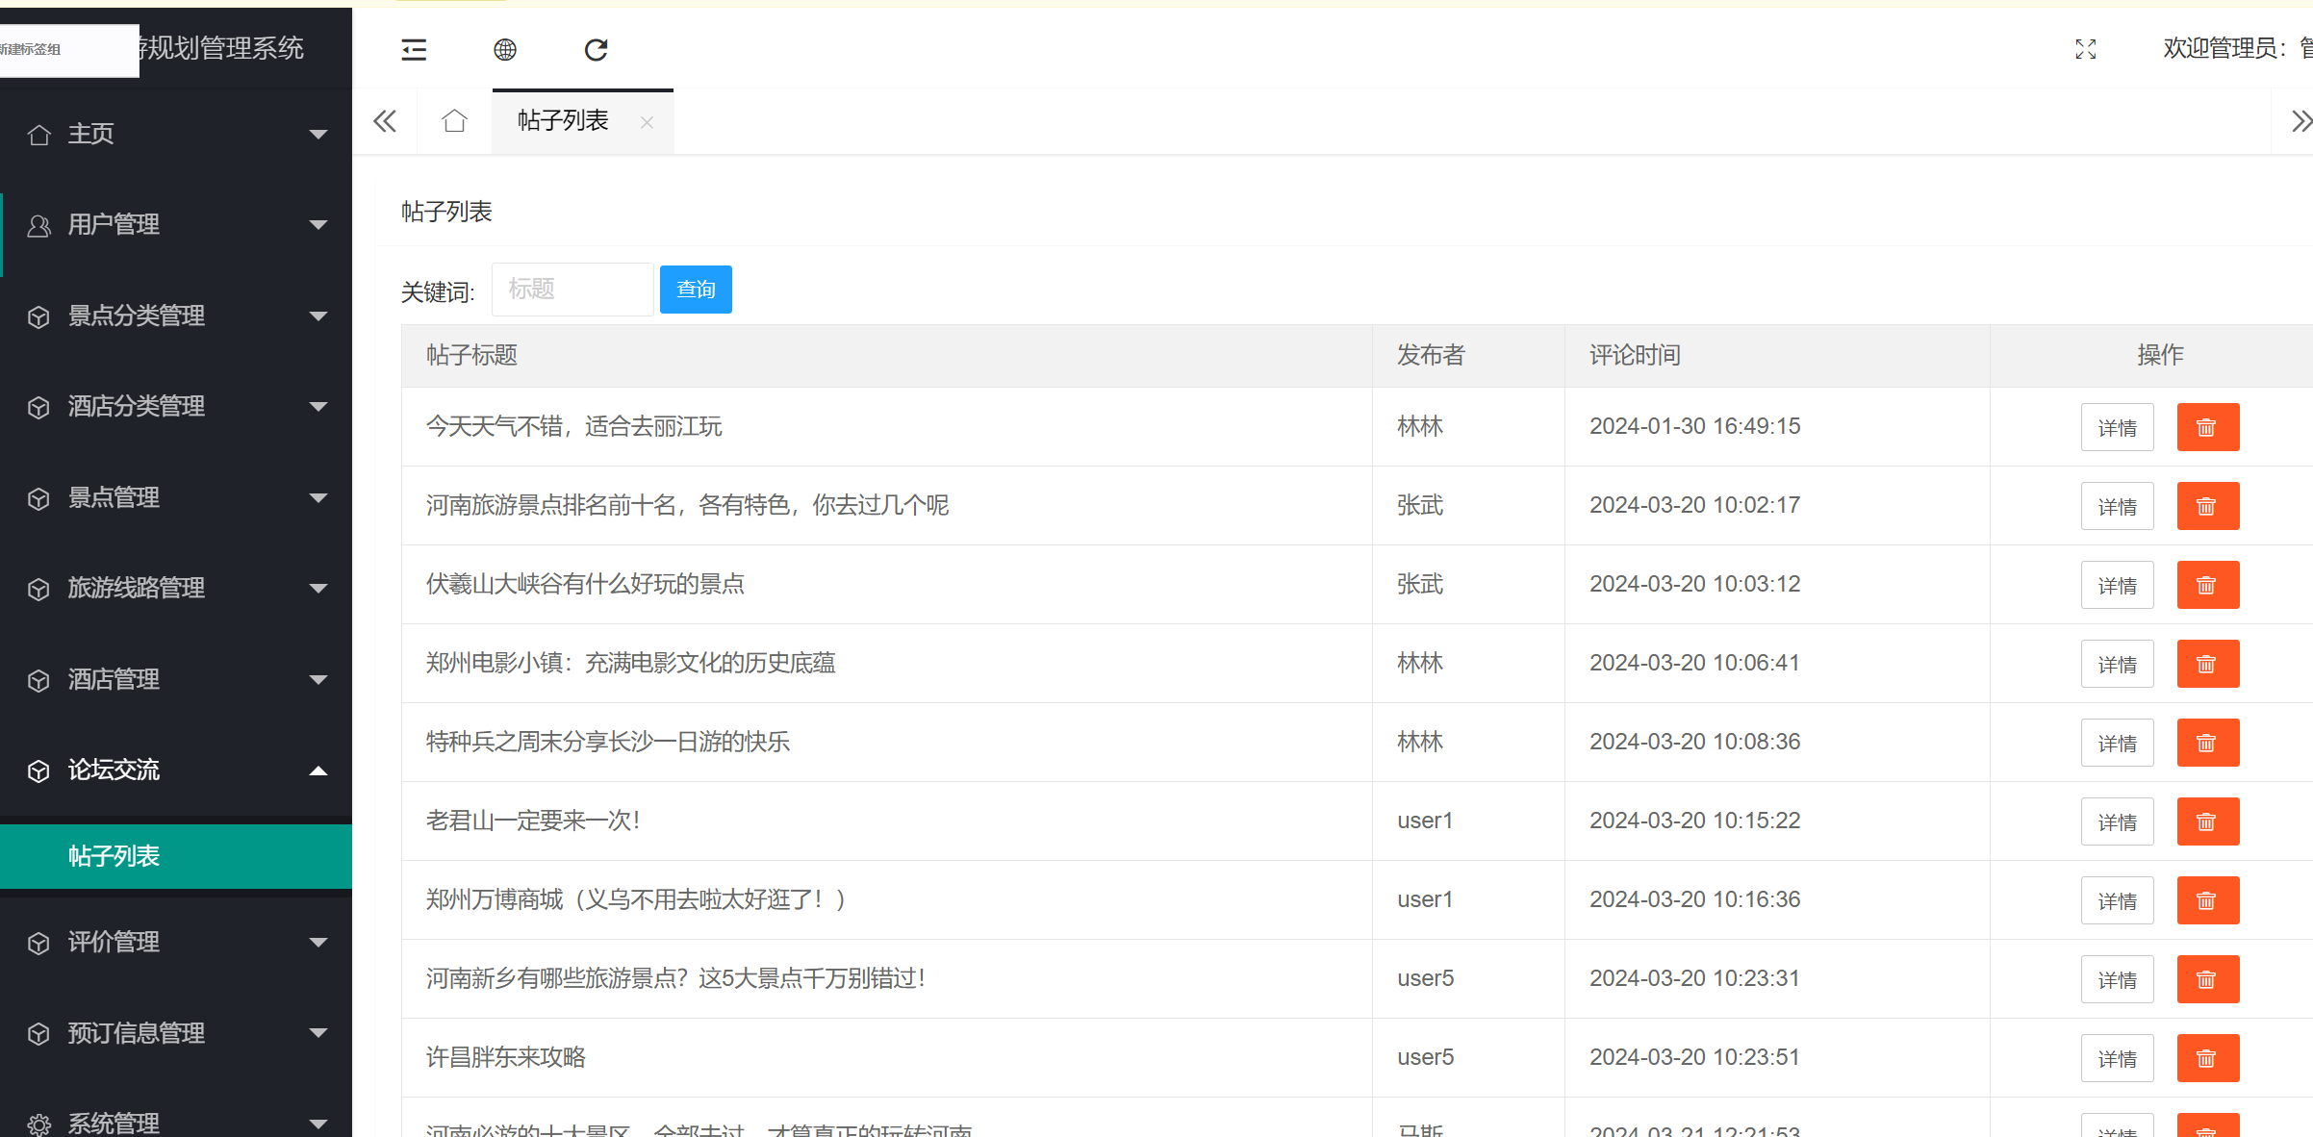The height and width of the screenshot is (1137, 2313).
Task: Delete the 许昌胖东来攻略 post via trash icon
Action: (x=2207, y=1057)
